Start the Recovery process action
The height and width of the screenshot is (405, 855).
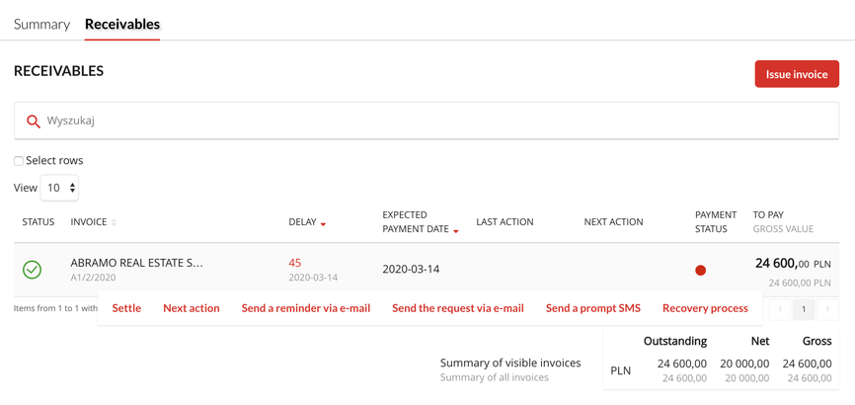coord(705,308)
